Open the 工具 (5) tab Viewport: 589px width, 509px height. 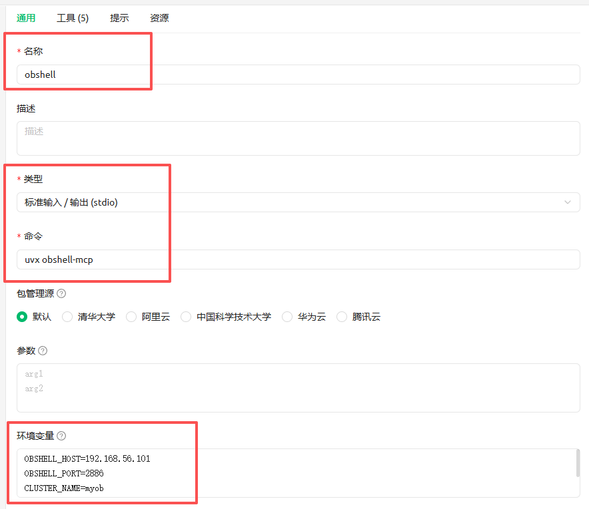[x=73, y=18]
